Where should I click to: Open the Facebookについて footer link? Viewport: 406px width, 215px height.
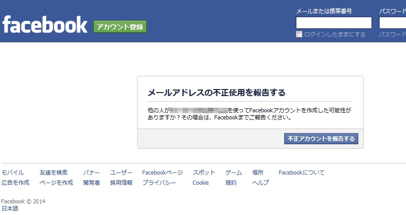point(301,173)
